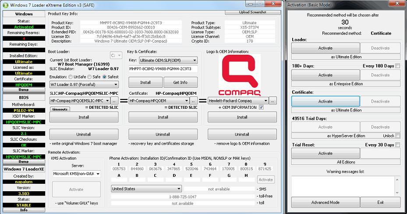407x214 pixels.
Task: Click the P5LD2-VM motherboard value
Action: pos(24,111)
